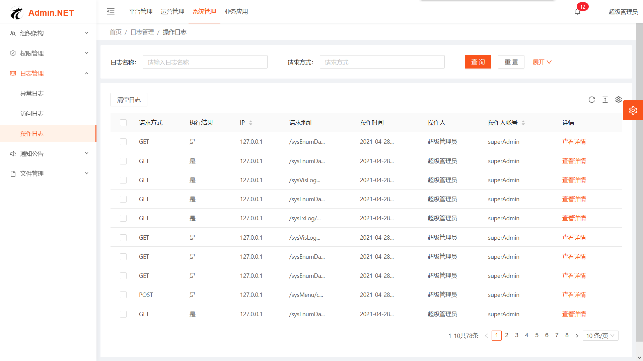Click the page vertical scrollbar
The height and width of the screenshot is (361, 643).
tap(639, 182)
